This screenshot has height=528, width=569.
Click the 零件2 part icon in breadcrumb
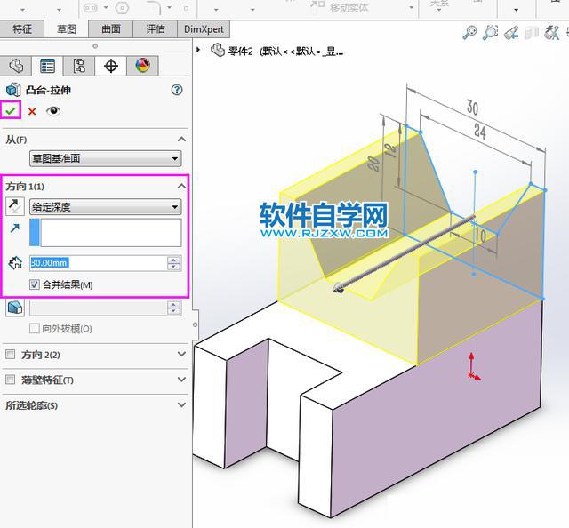coord(218,51)
